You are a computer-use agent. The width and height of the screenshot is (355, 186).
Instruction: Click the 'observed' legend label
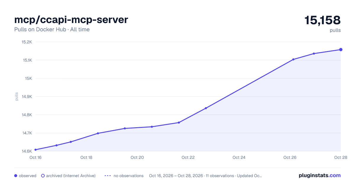tap(28, 176)
